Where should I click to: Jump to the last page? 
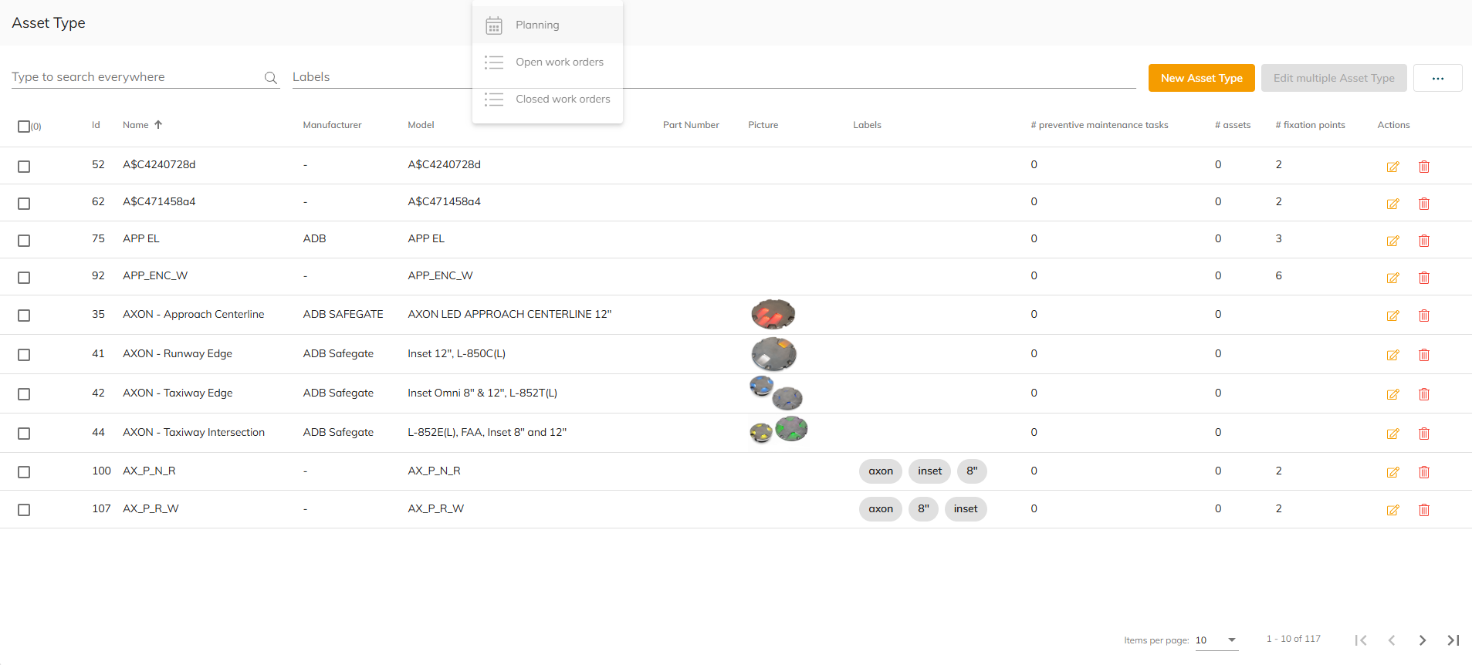pos(1453,640)
